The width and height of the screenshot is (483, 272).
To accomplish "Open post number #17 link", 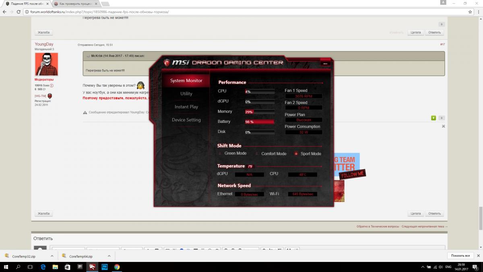I will (x=442, y=44).
